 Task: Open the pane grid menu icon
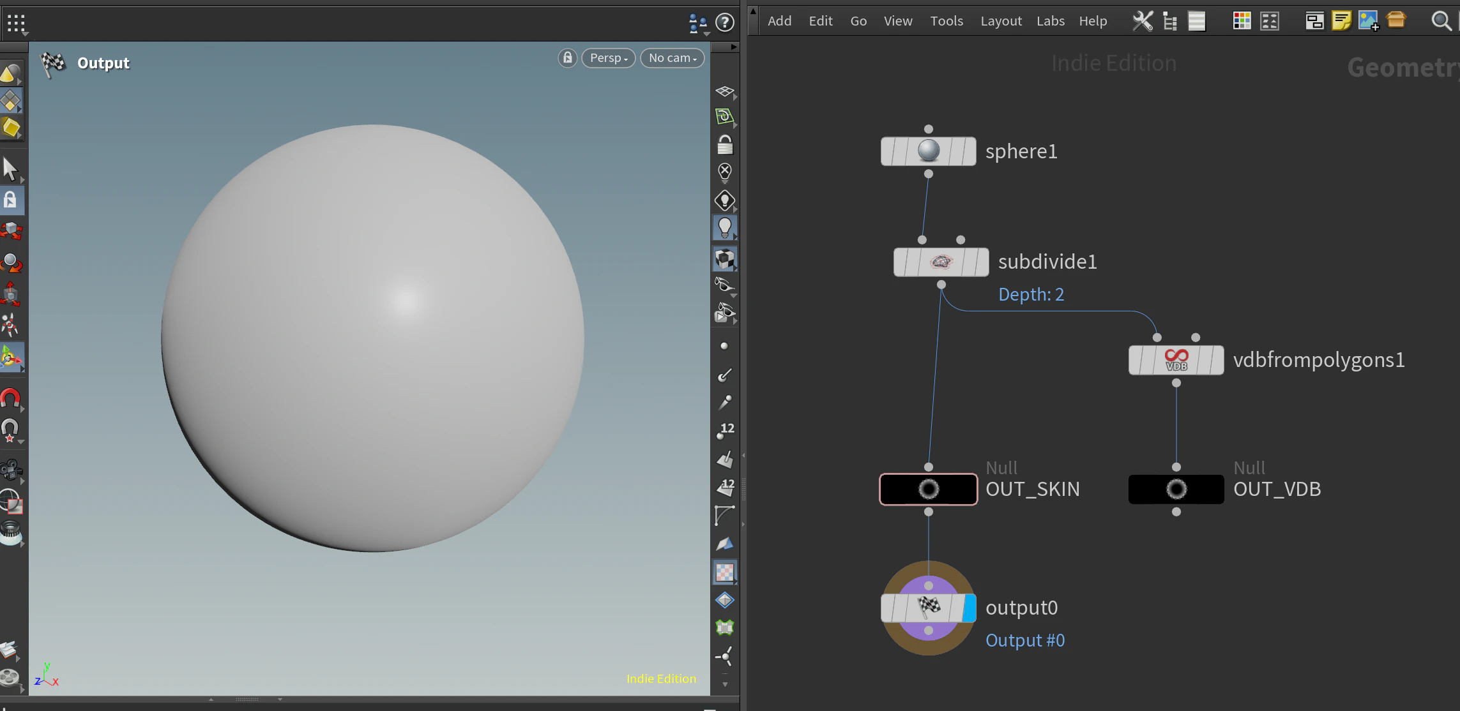(16, 24)
